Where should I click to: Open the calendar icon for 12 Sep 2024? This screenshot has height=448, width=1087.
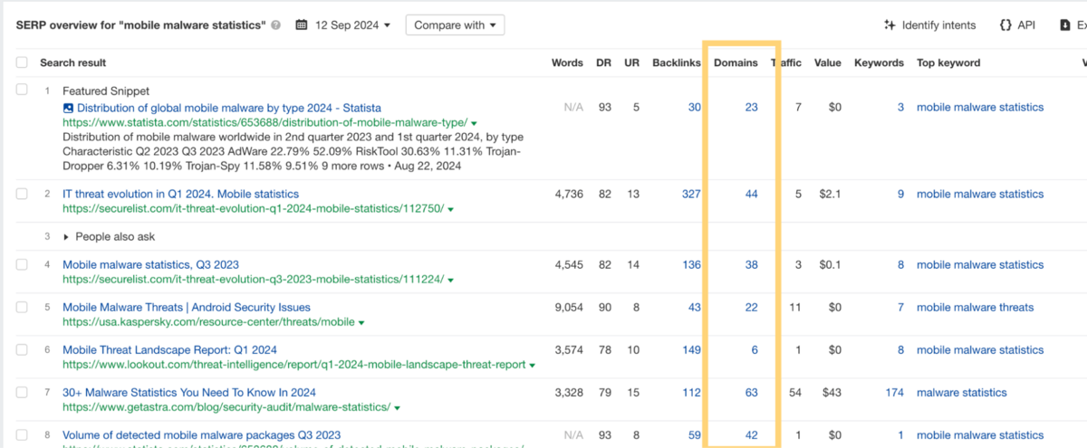[303, 25]
